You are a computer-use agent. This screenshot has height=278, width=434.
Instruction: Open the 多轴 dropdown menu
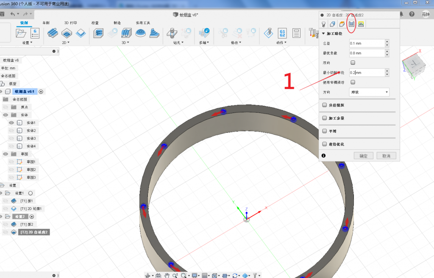[204, 43]
